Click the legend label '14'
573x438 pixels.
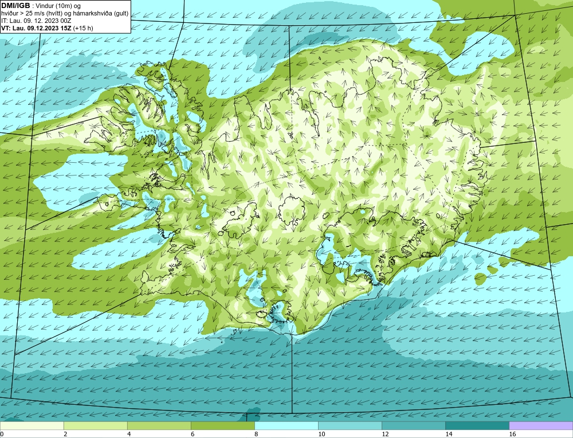click(449, 434)
